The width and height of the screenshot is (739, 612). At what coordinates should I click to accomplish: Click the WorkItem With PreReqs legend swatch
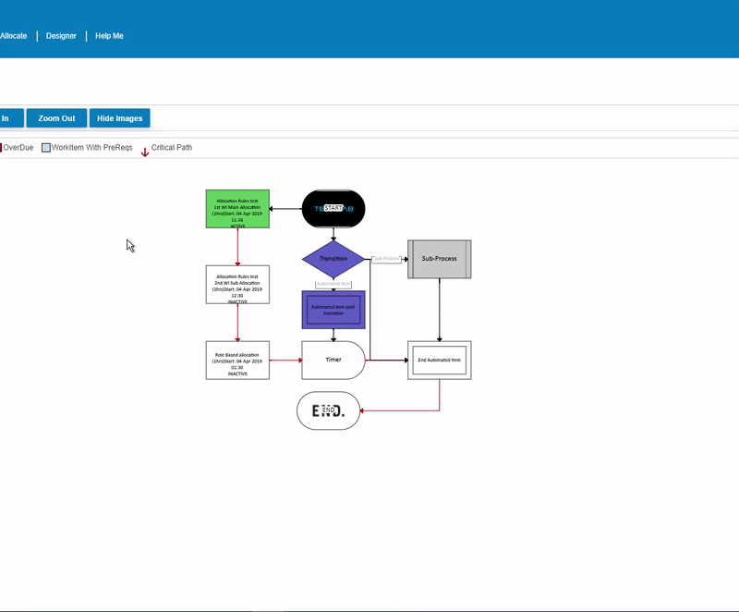pos(45,148)
